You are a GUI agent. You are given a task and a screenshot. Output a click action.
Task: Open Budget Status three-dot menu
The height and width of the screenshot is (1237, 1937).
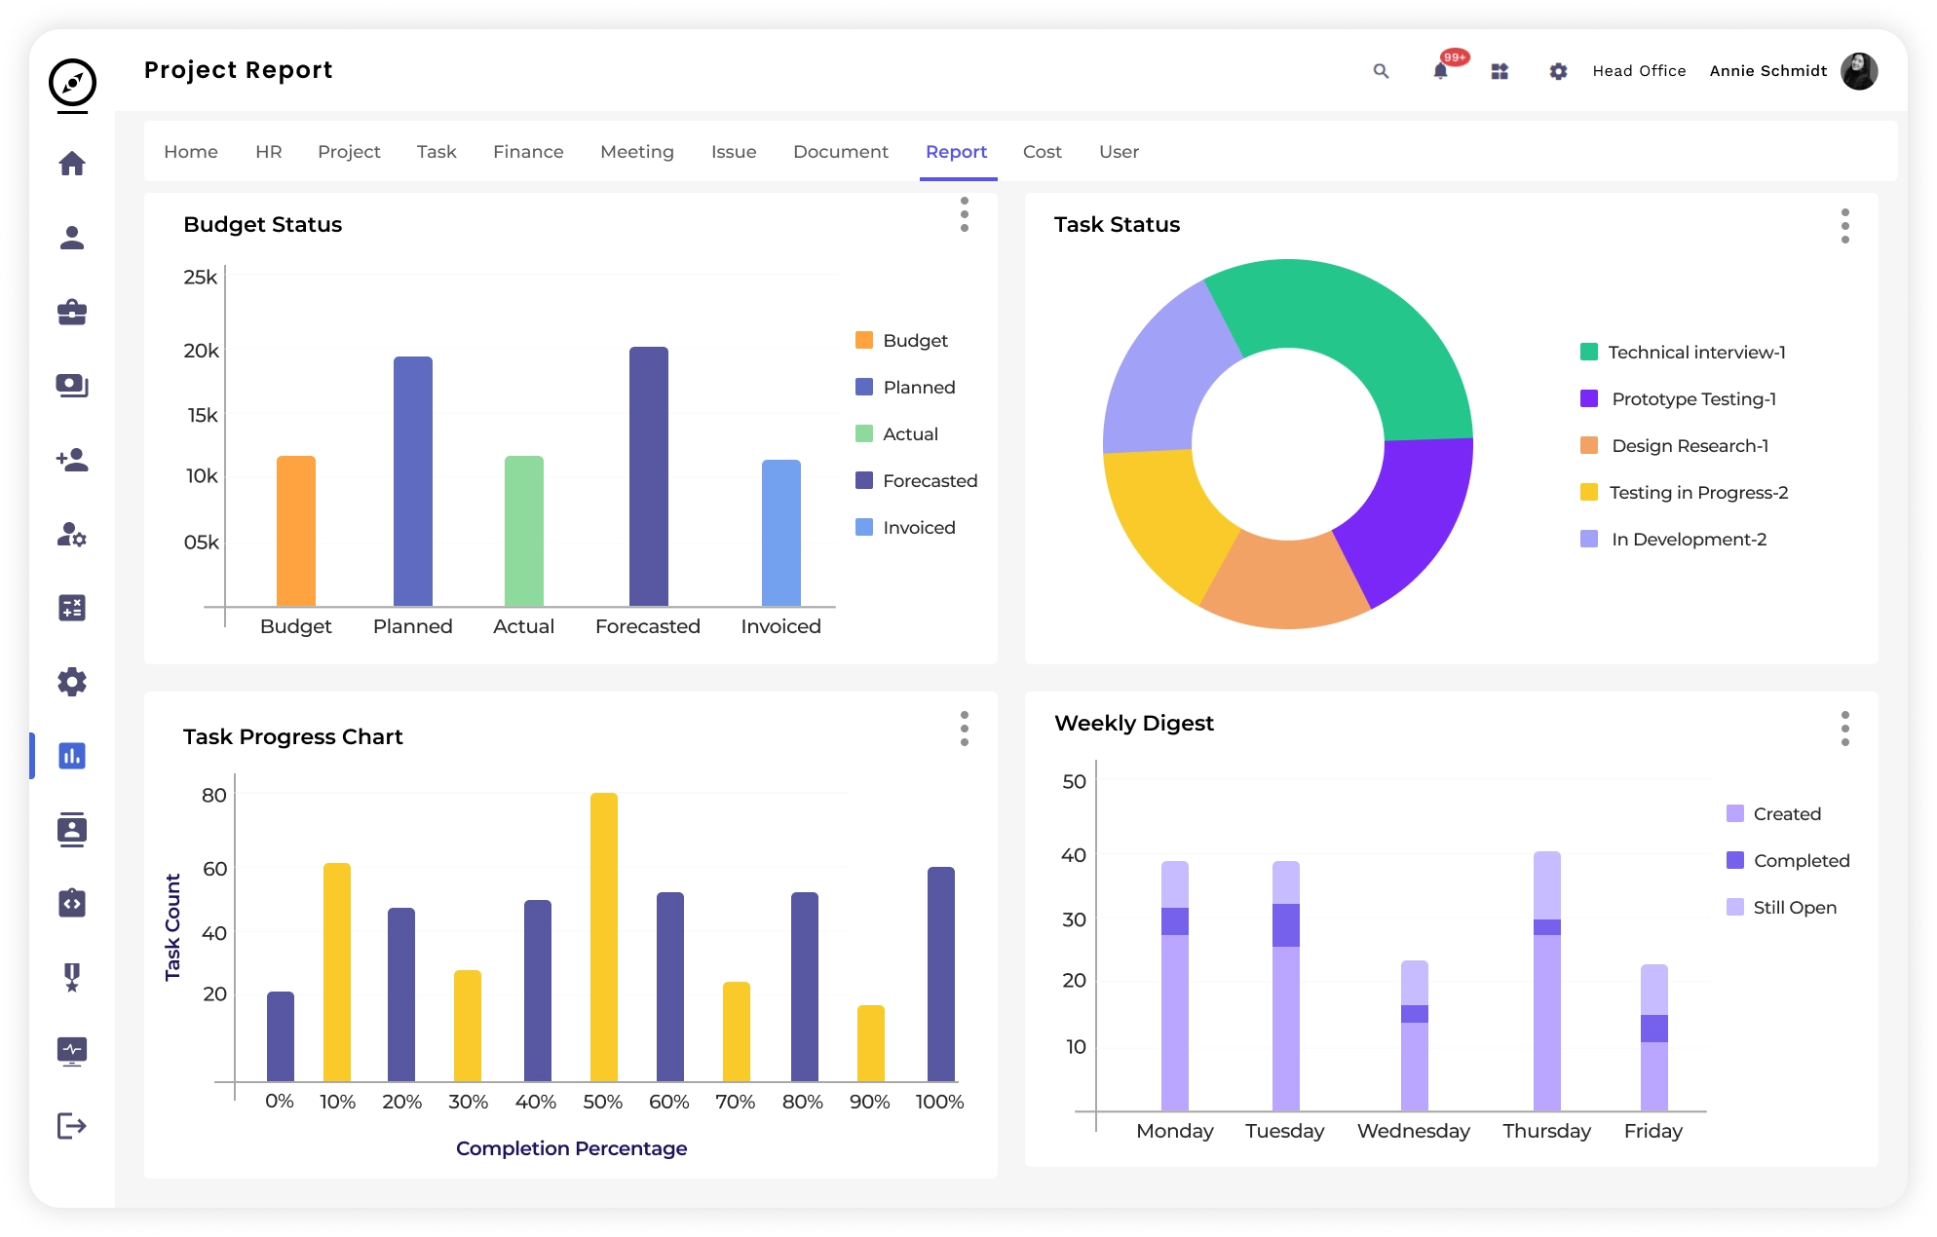pos(965,214)
